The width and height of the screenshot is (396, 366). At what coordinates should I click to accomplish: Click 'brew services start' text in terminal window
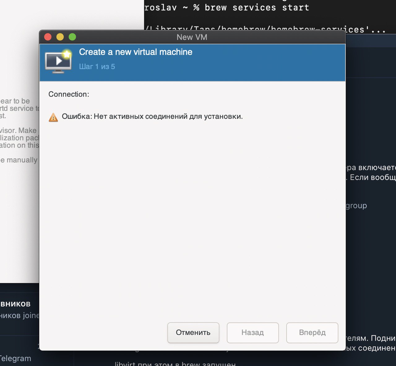click(x=257, y=7)
